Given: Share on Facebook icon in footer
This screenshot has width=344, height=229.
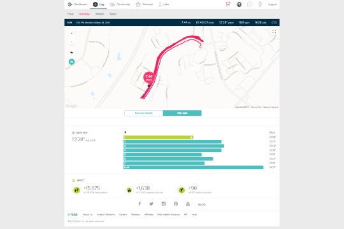Looking at the screenshot, I should (x=140, y=204).
